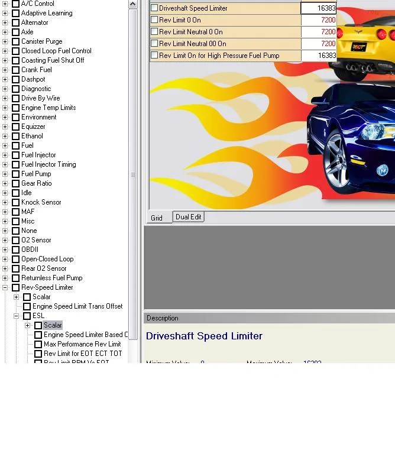This screenshot has width=395, height=473.
Task: Click the Description panel header
Action: (x=269, y=318)
